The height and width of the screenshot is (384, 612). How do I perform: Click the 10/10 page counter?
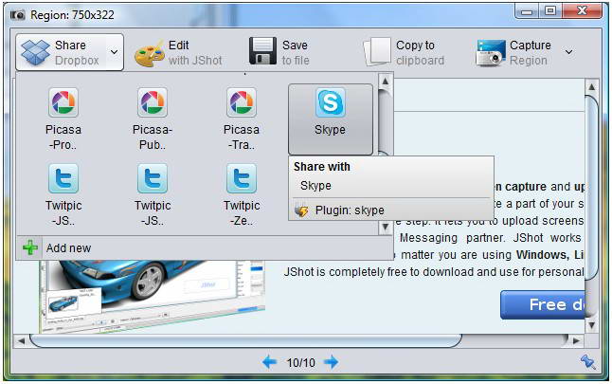click(300, 362)
